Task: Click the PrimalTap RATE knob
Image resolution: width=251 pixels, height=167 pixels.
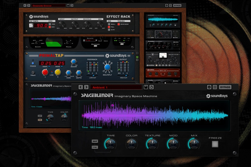Action: pyautogui.click(x=69, y=73)
